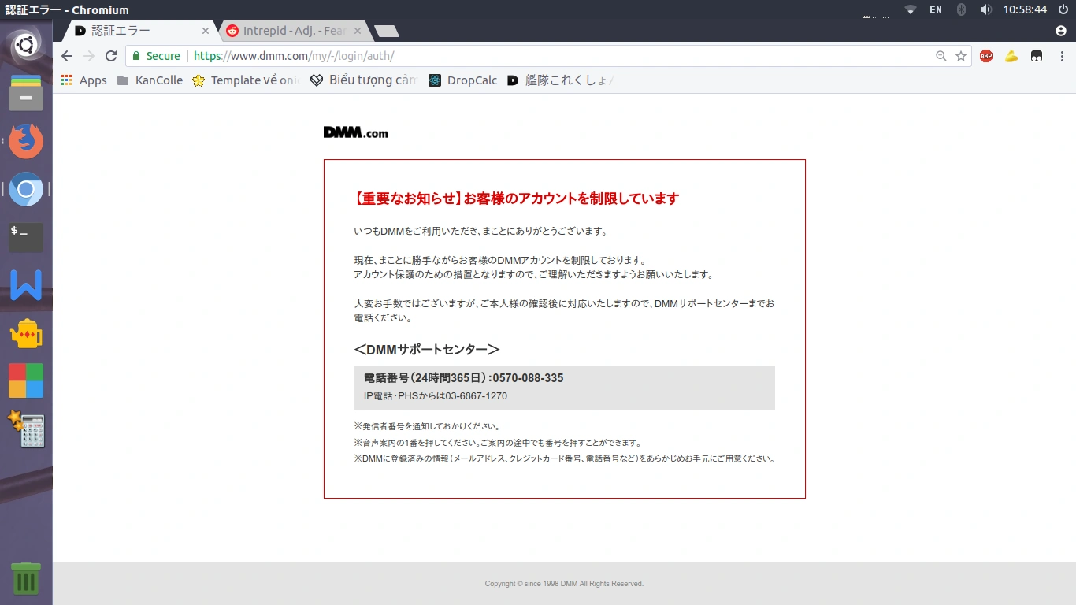Screen dimensions: 1076x605
Task: Switch to the Intrepid - Adj. tab
Action: click(x=293, y=31)
